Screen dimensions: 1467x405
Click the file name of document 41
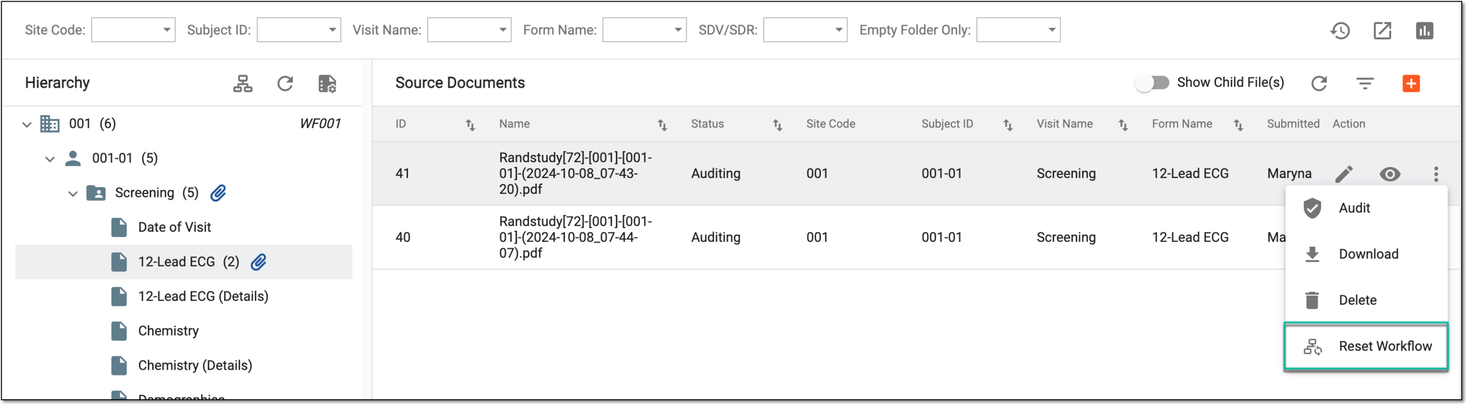[x=575, y=173]
